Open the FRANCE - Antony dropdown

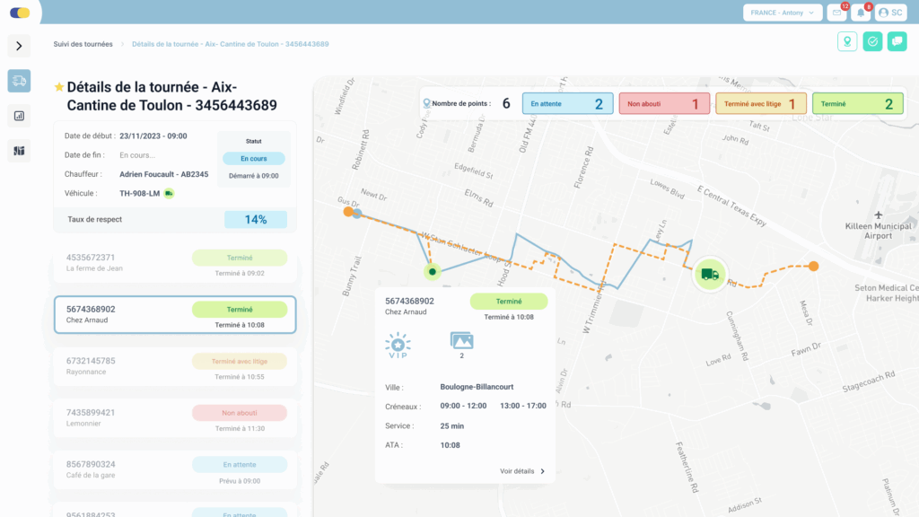click(783, 13)
